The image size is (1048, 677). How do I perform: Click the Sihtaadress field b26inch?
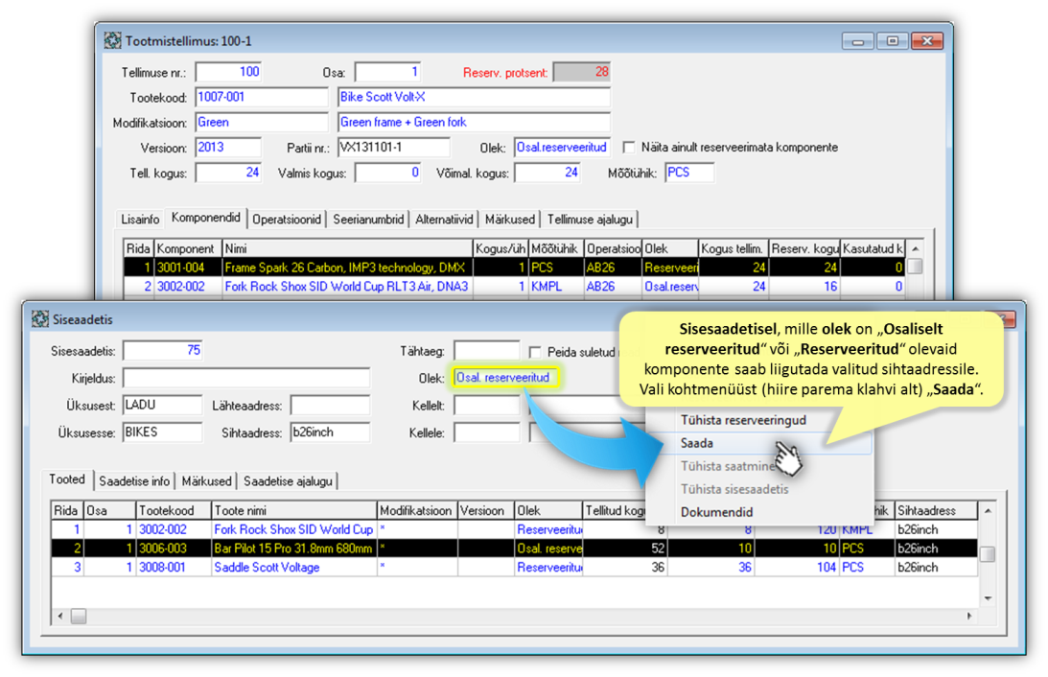(x=330, y=432)
